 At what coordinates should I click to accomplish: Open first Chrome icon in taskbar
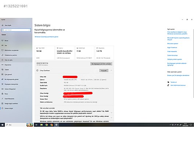(47, 125)
